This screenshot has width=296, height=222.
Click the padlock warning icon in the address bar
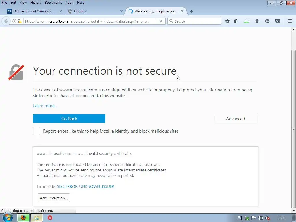pos(19,21)
